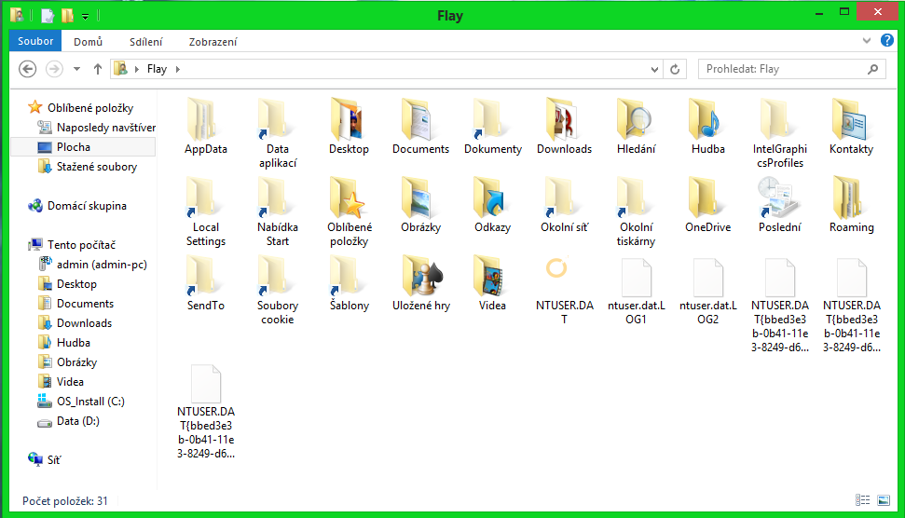Select the SendTo shortcut folder
Viewport: 905px width, 518px height.
pos(205,284)
